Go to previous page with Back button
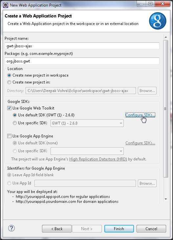The image size is (173, 240). point(57,229)
